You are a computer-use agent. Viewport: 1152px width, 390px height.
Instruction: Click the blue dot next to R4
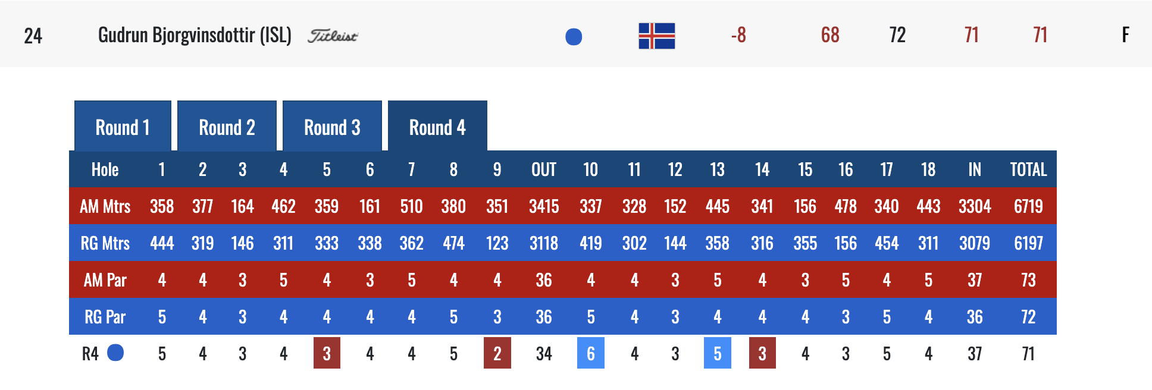115,353
